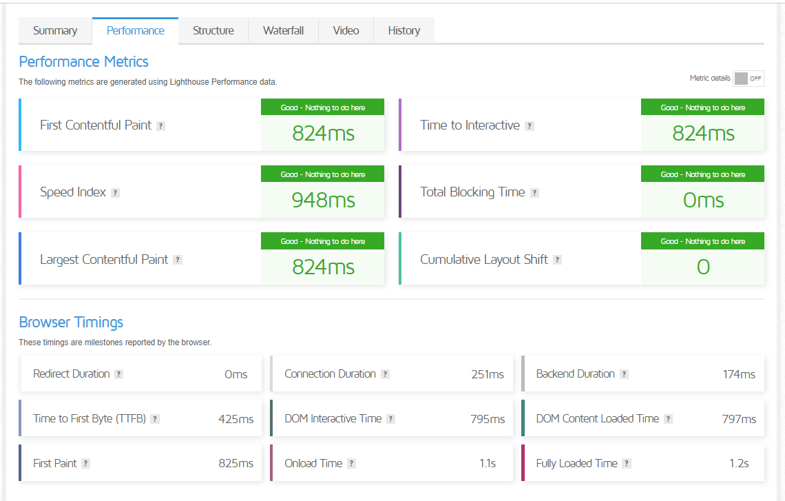The width and height of the screenshot is (785, 501).
Task: Click the Connection Duration question mark
Action: (x=385, y=374)
